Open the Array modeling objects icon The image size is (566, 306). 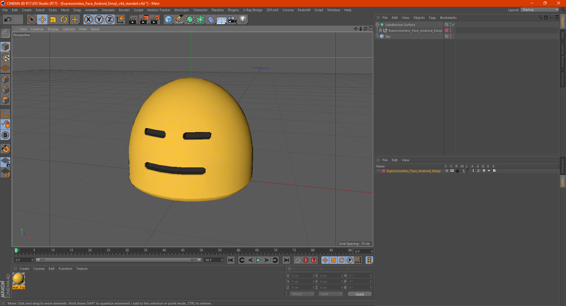tap(200, 20)
